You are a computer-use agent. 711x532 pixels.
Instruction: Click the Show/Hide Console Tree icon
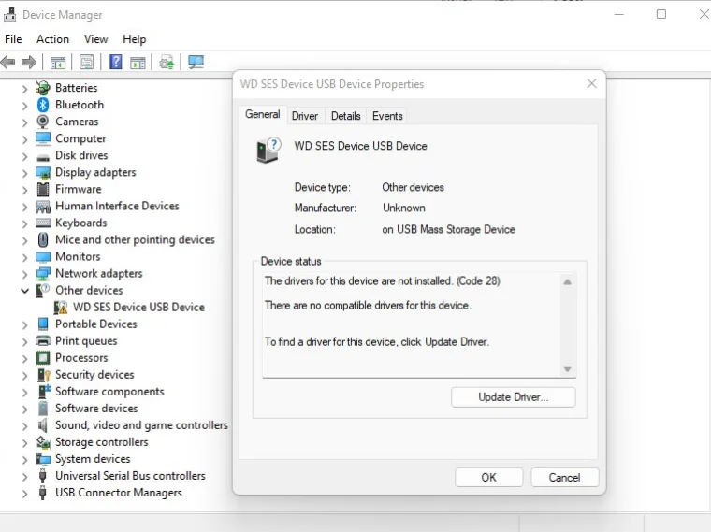[x=58, y=63]
